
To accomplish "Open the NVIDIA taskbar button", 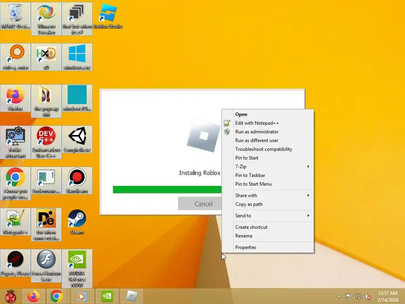I will coord(107,296).
